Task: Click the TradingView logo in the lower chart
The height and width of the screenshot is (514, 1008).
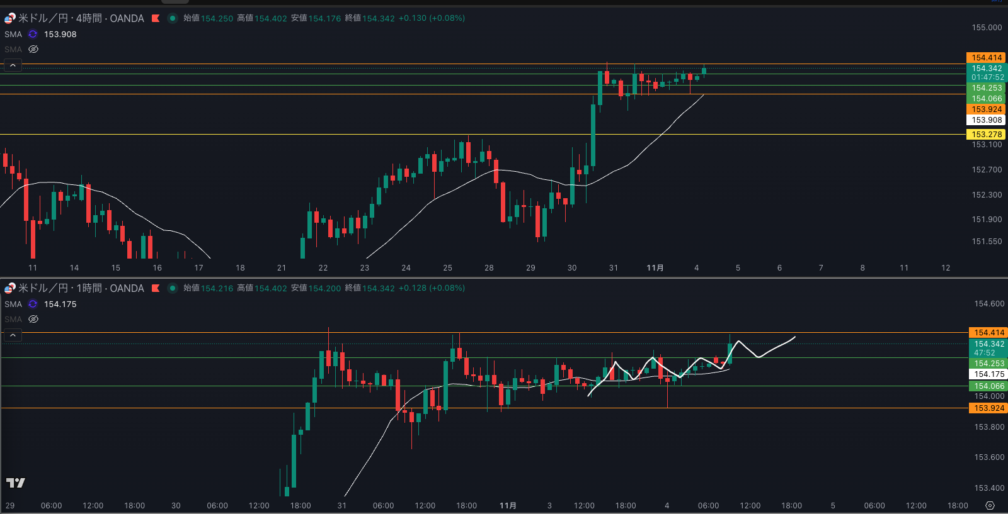Action: coord(15,483)
